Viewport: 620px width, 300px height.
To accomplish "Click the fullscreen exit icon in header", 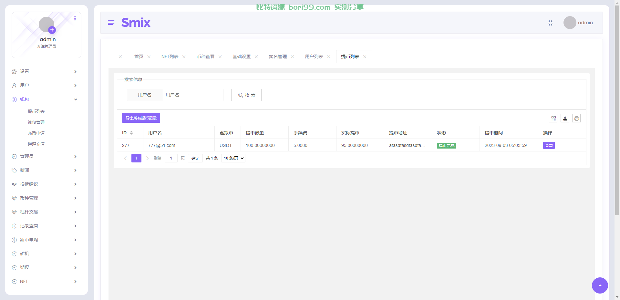I will (x=550, y=23).
